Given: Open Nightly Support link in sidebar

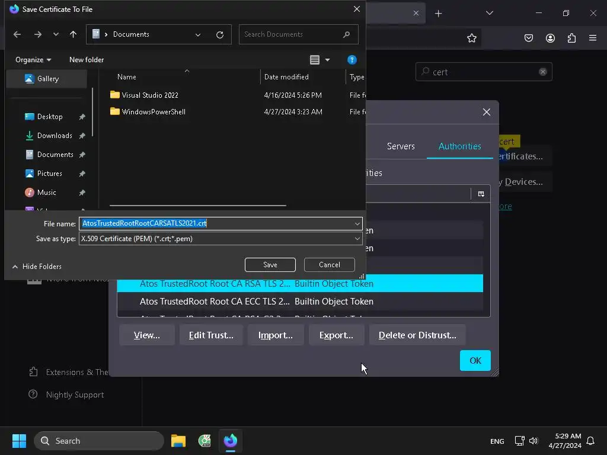Looking at the screenshot, I should point(66,395).
